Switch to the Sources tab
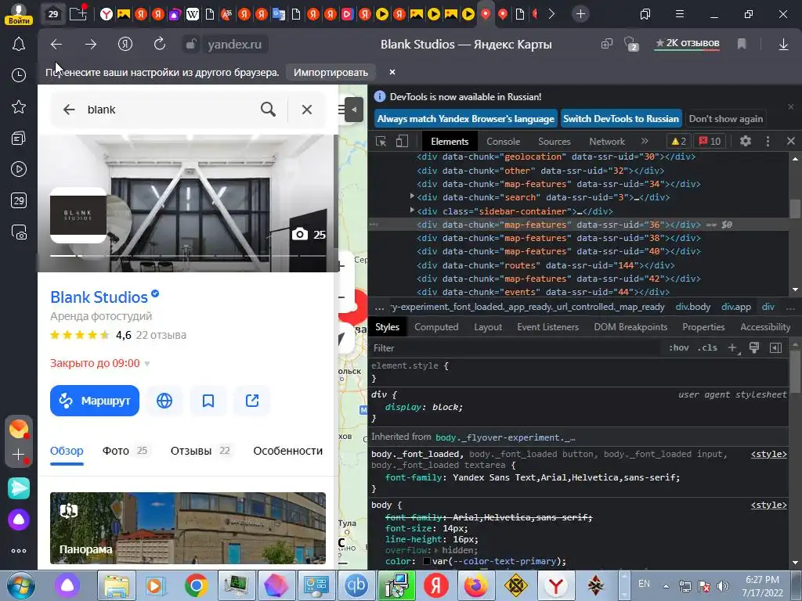 (554, 142)
